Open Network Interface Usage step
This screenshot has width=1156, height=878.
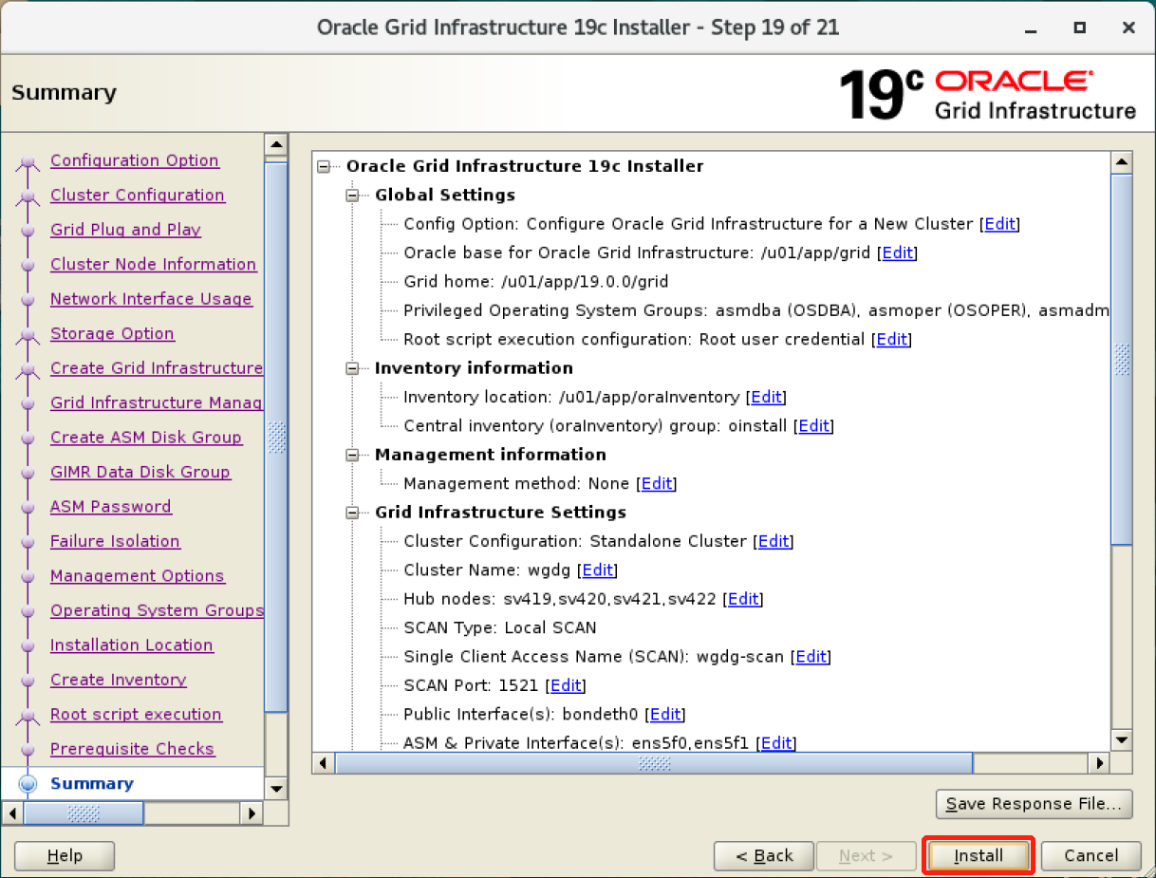[x=151, y=299]
